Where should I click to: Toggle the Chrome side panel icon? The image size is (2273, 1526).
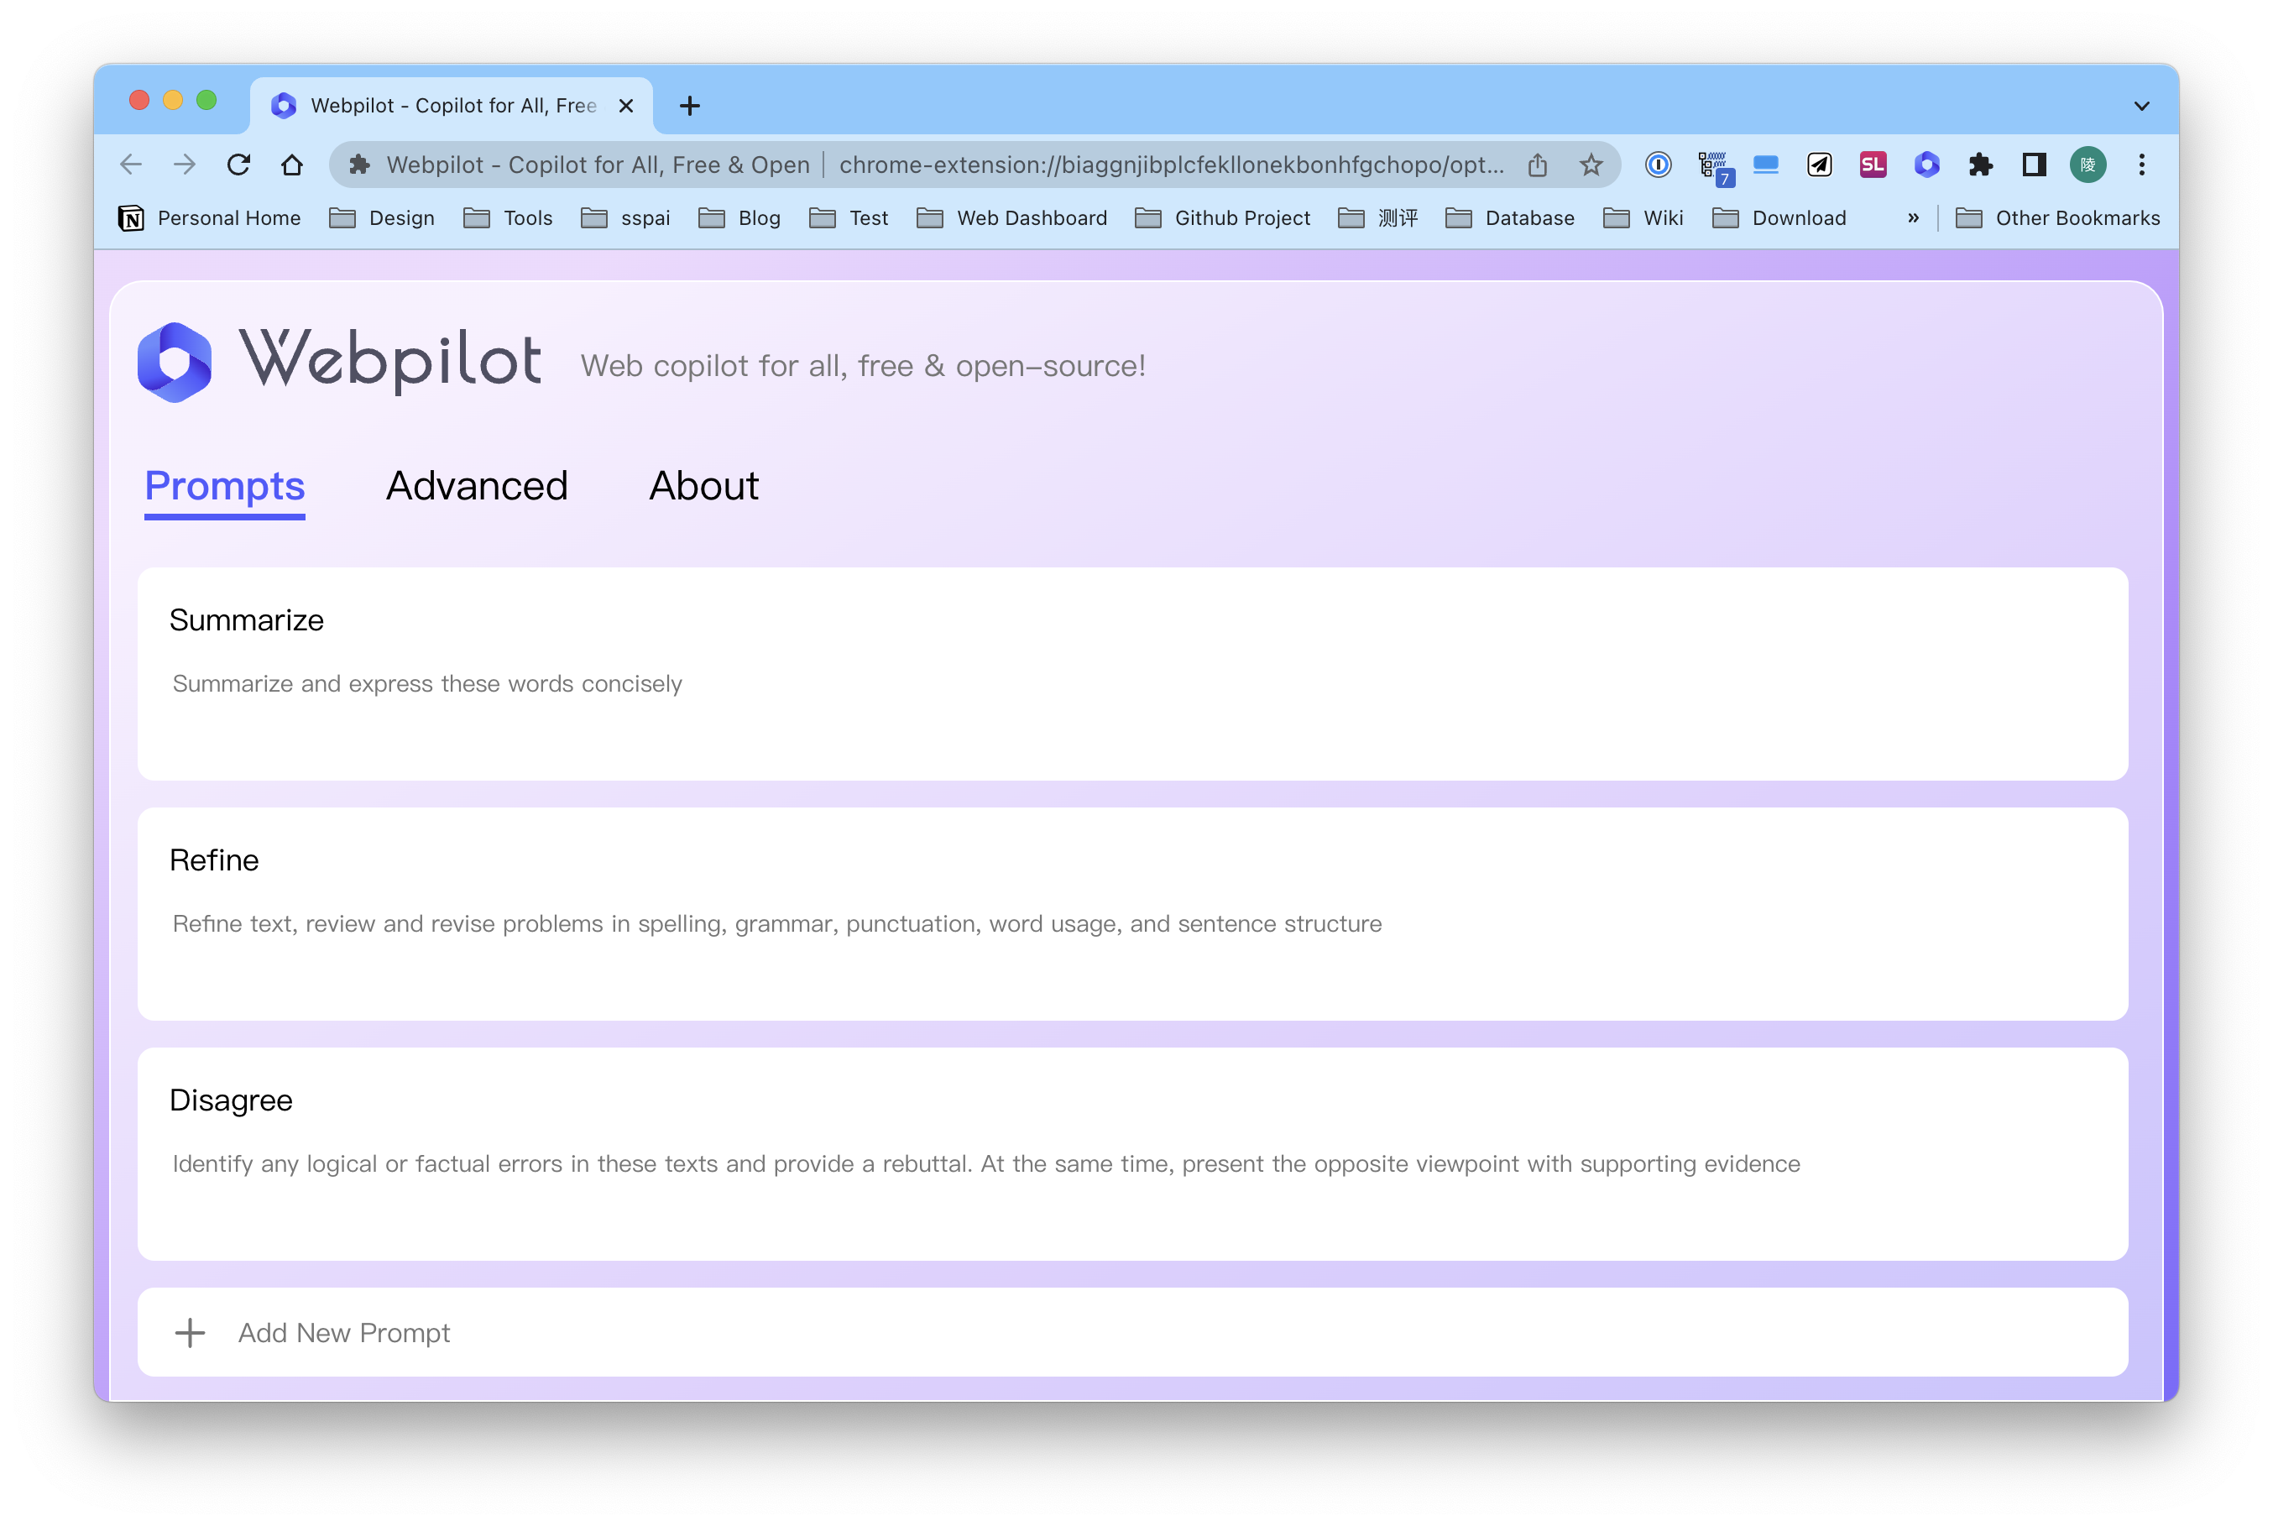pyautogui.click(x=2034, y=165)
